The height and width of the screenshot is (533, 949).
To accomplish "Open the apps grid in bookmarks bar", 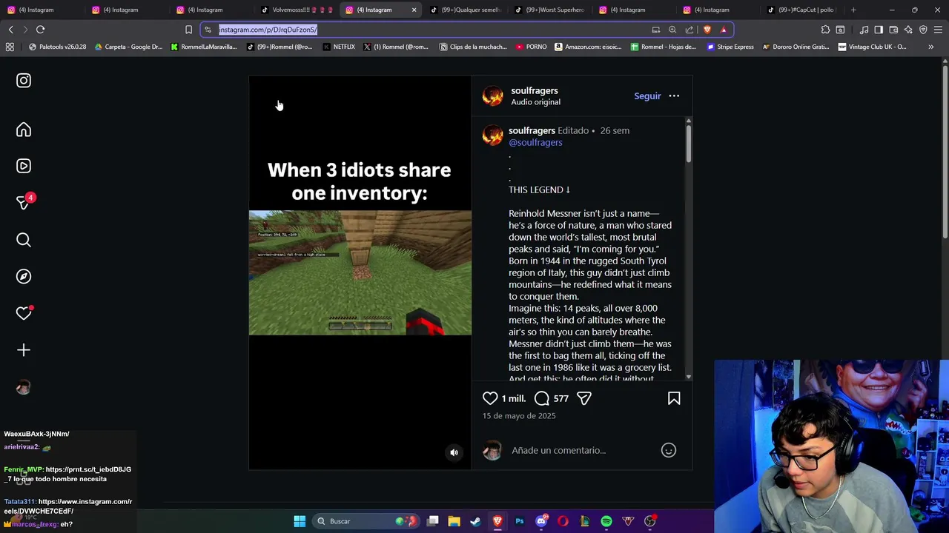I will pos(10,47).
